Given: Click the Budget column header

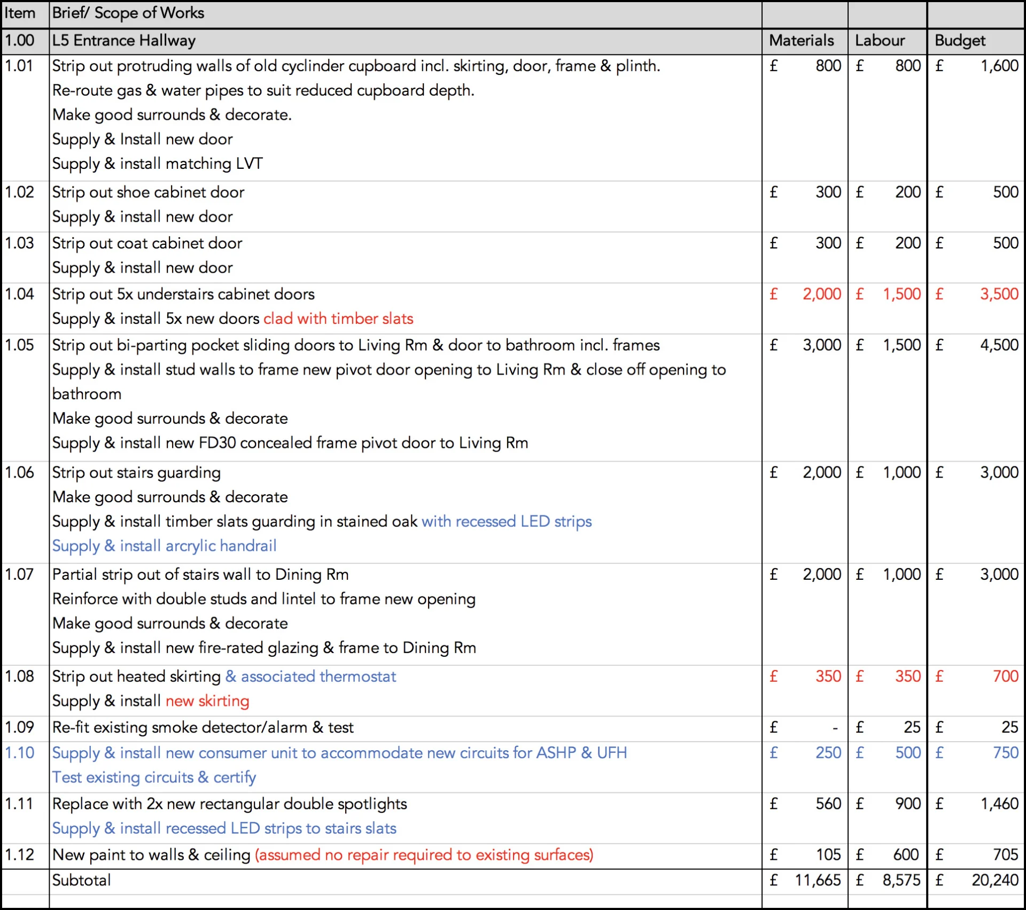Looking at the screenshot, I should pyautogui.click(x=960, y=41).
